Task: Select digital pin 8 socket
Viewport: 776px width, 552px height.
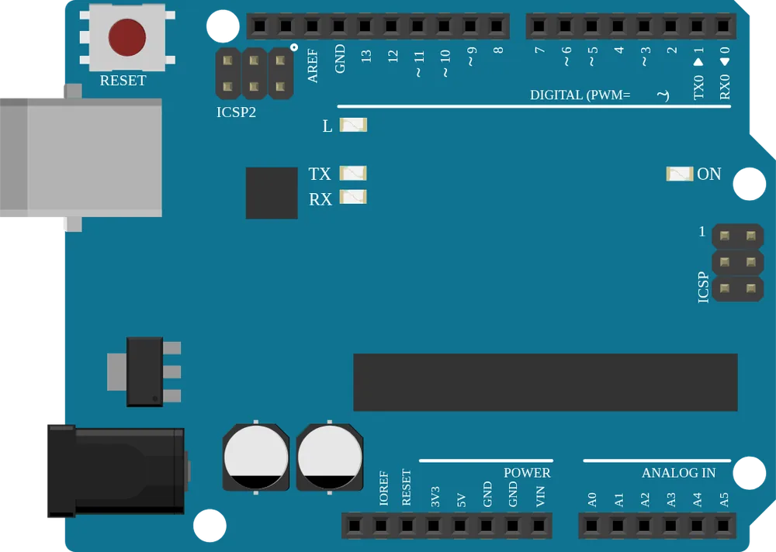Action: [x=497, y=26]
